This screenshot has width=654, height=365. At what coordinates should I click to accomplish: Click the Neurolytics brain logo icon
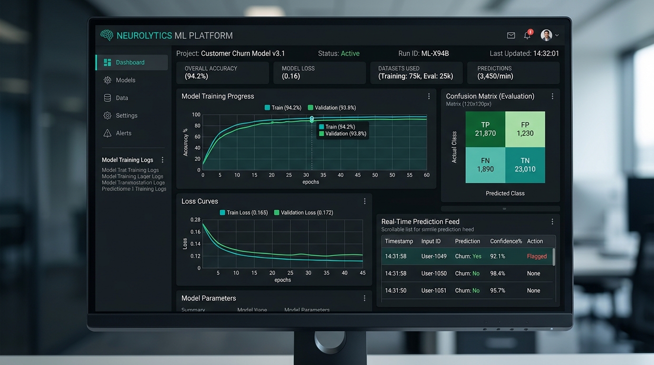point(107,35)
